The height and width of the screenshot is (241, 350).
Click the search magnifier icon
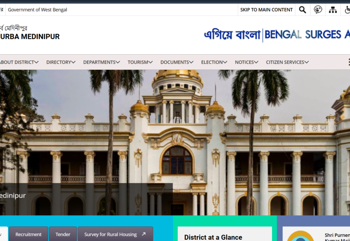coord(303,10)
